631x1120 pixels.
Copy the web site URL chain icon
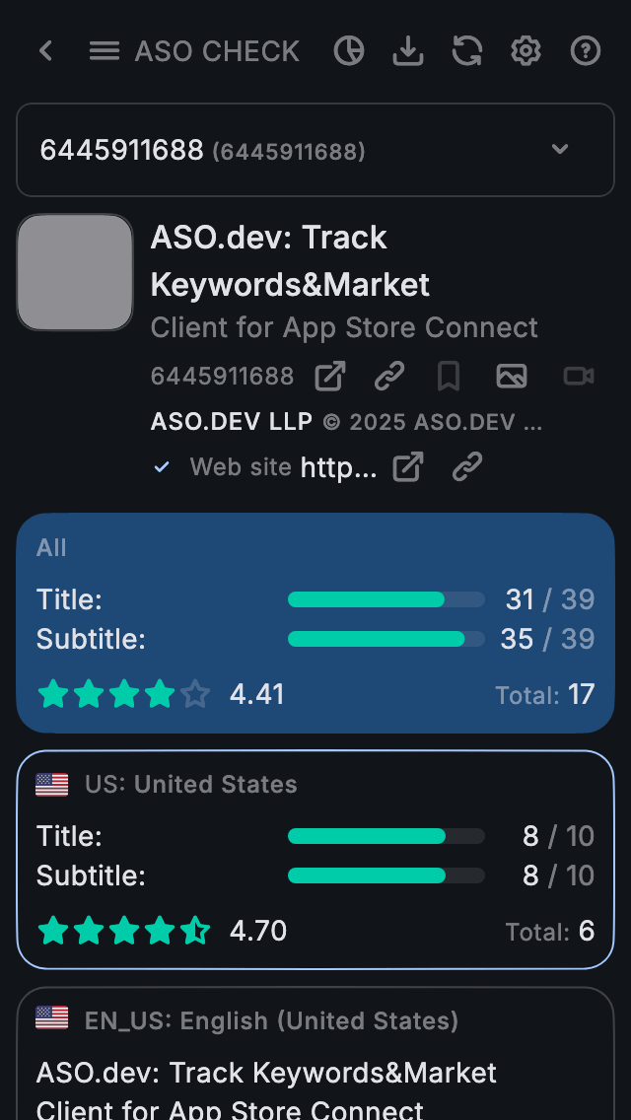[466, 467]
